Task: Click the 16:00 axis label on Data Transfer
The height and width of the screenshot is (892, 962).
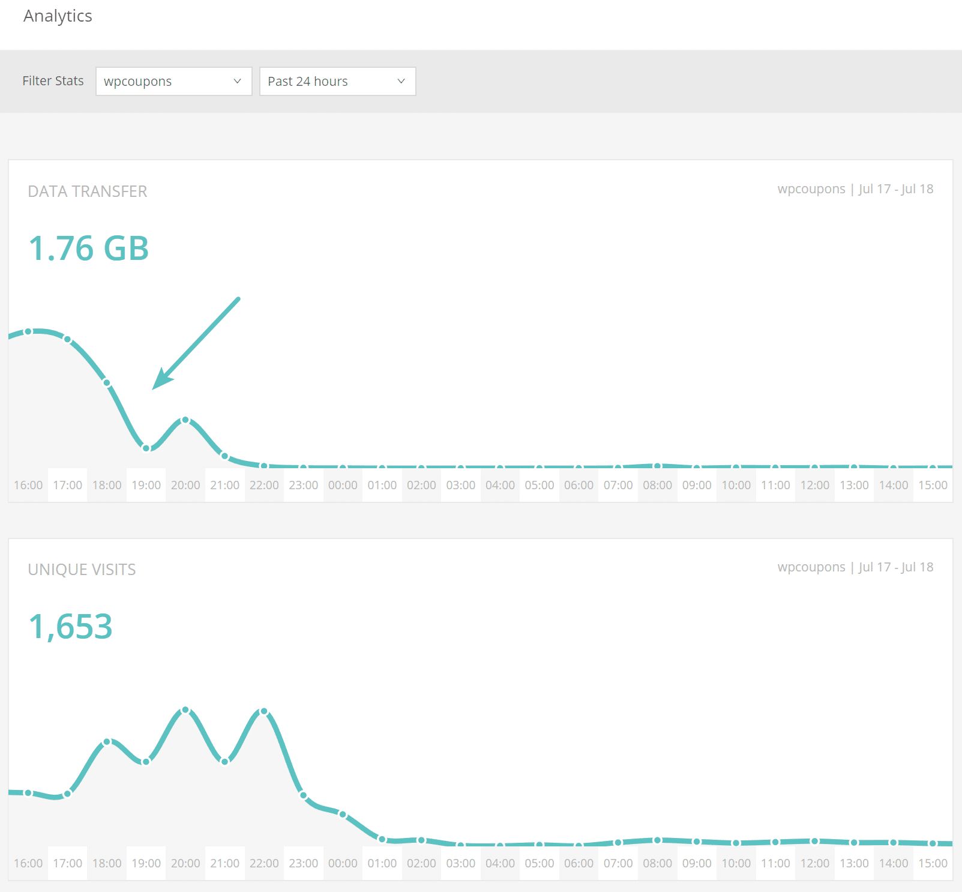Action: coord(28,484)
